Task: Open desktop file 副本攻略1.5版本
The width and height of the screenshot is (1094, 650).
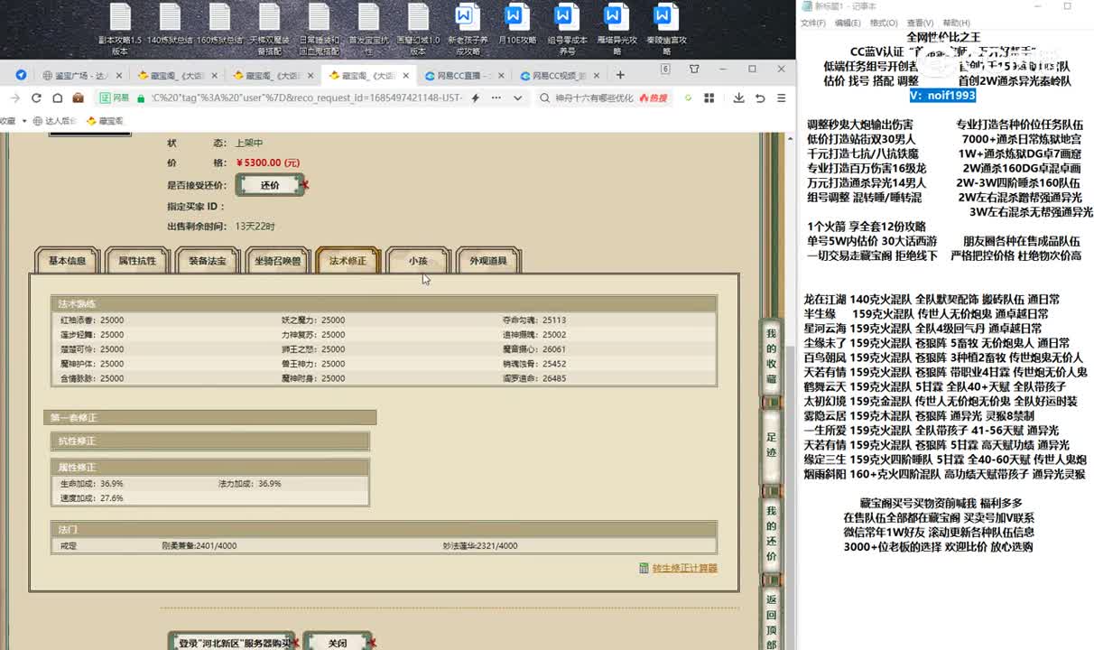Action: click(120, 29)
